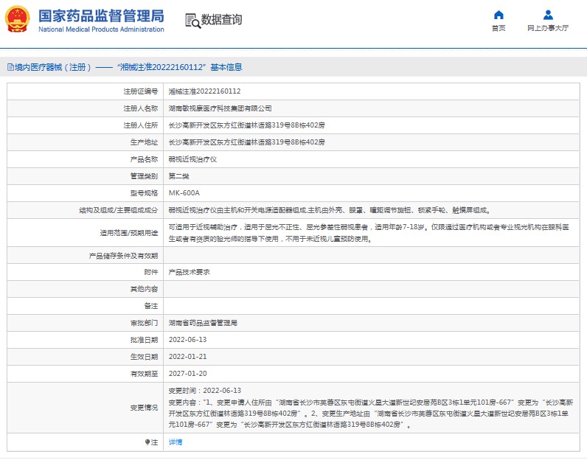
Task: Click the 结构及组成/主要组成成分 label
Action: [119, 210]
